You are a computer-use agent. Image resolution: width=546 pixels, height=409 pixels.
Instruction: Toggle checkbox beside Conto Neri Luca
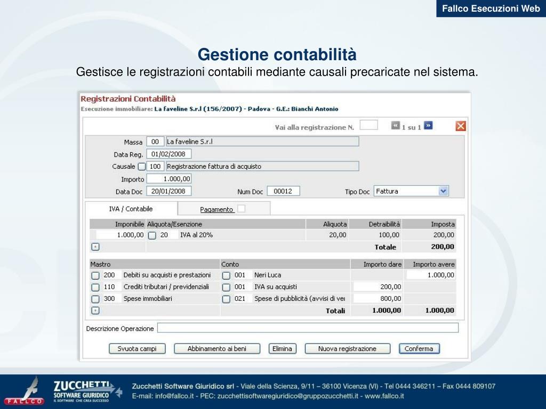226,275
